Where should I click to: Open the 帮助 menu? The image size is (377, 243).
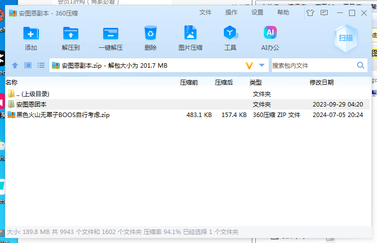[x=283, y=12]
